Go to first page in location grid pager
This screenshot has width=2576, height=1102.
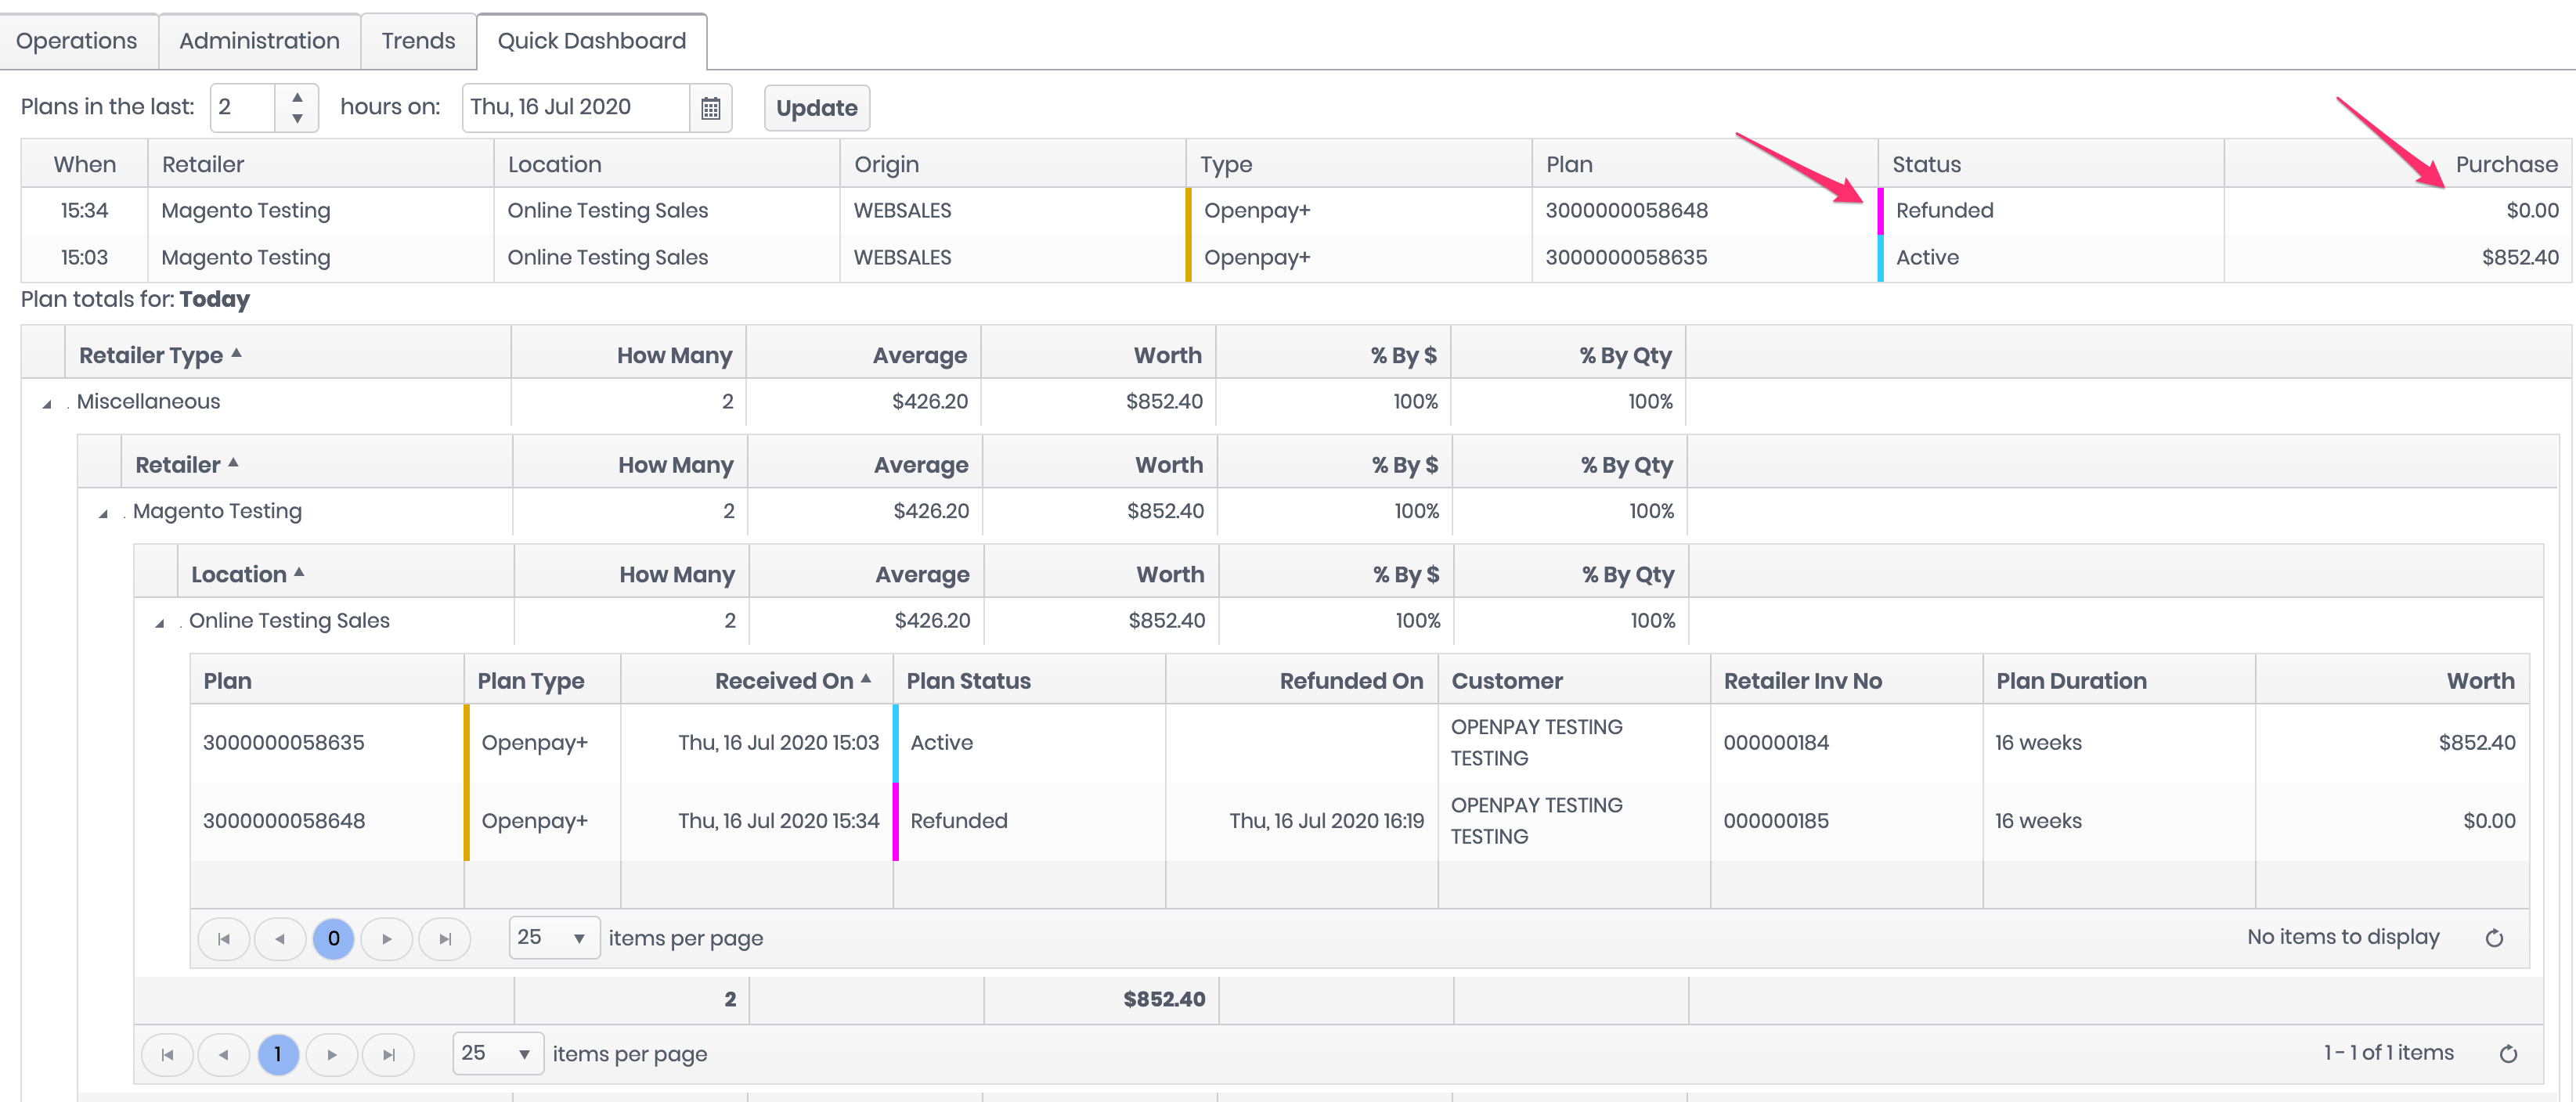(x=167, y=1055)
